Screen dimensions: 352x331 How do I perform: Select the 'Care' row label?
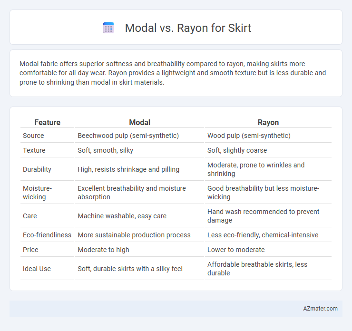(x=30, y=216)
